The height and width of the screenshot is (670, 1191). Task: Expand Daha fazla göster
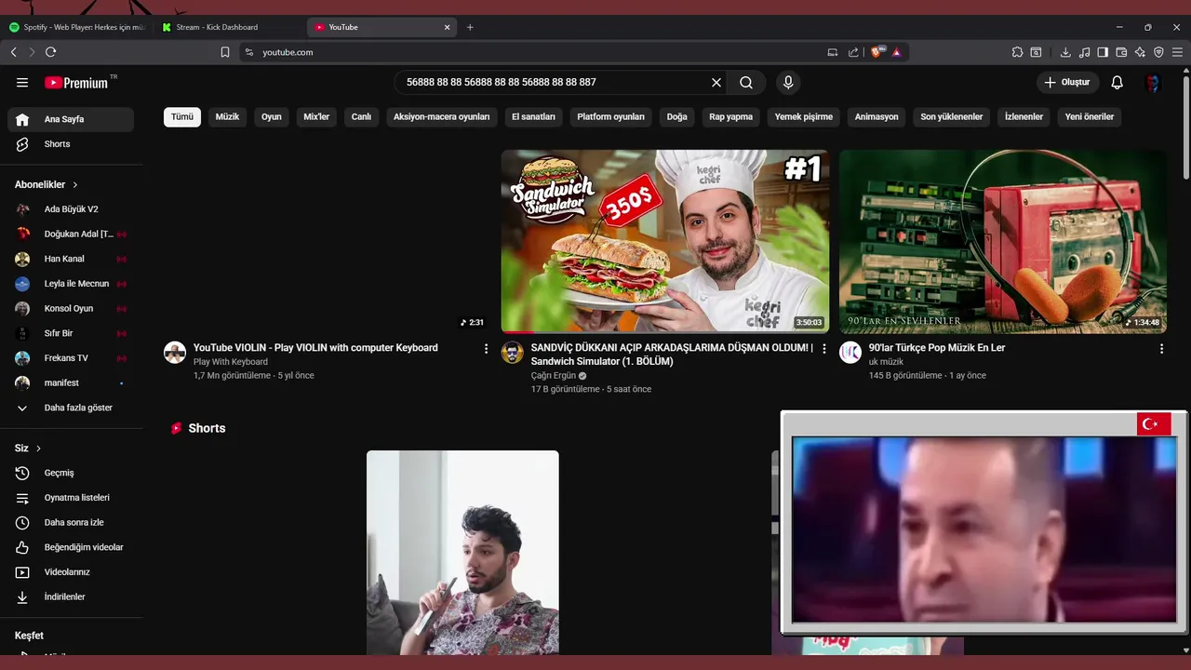coord(71,408)
